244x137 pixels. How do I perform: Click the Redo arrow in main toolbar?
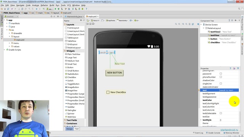(15, 9)
